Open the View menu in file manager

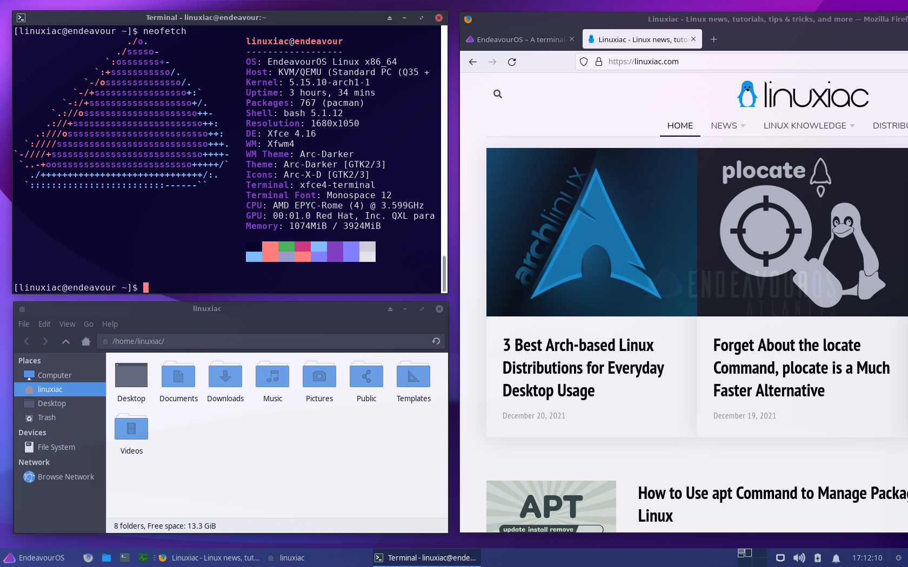click(x=67, y=324)
